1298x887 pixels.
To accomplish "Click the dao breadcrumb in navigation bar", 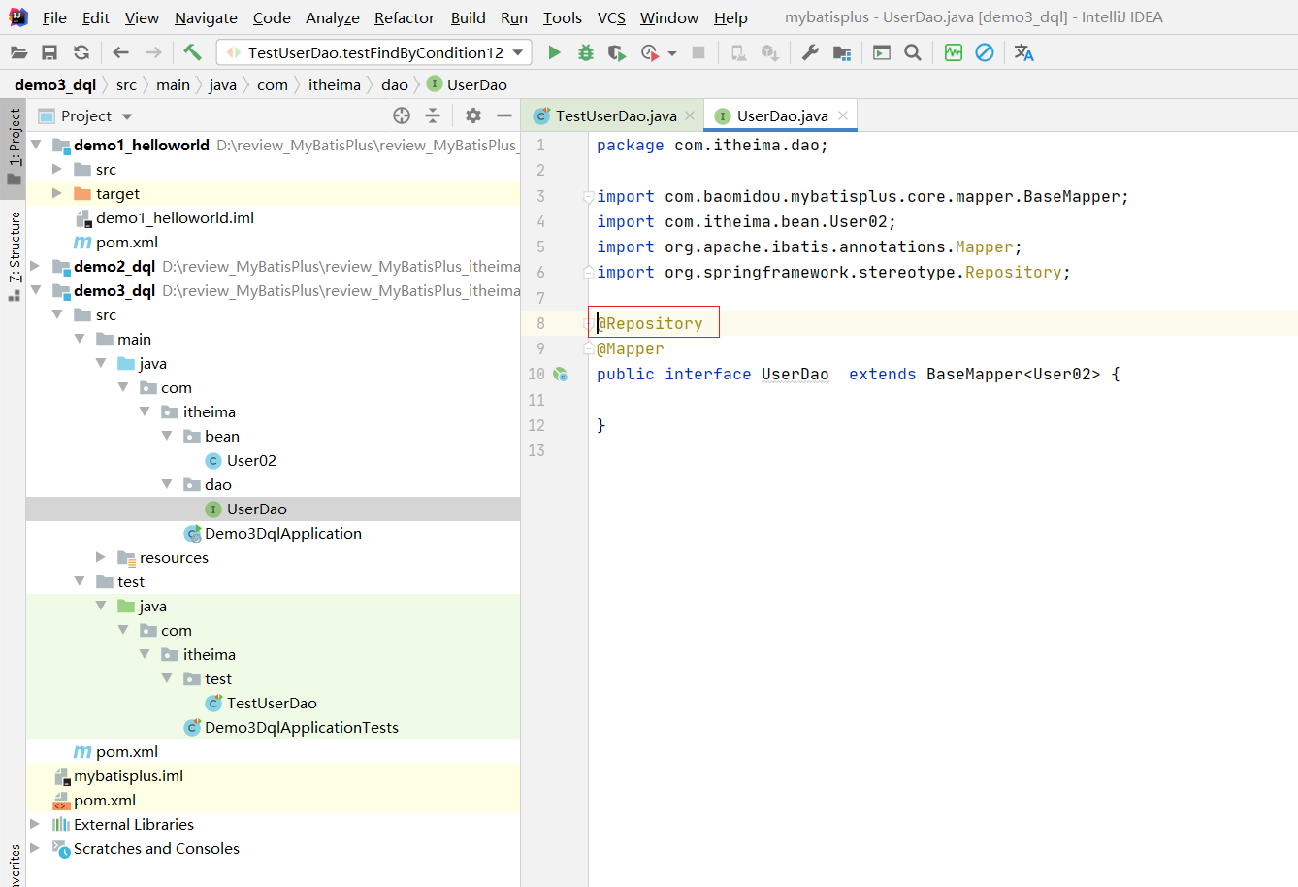I will tap(394, 84).
